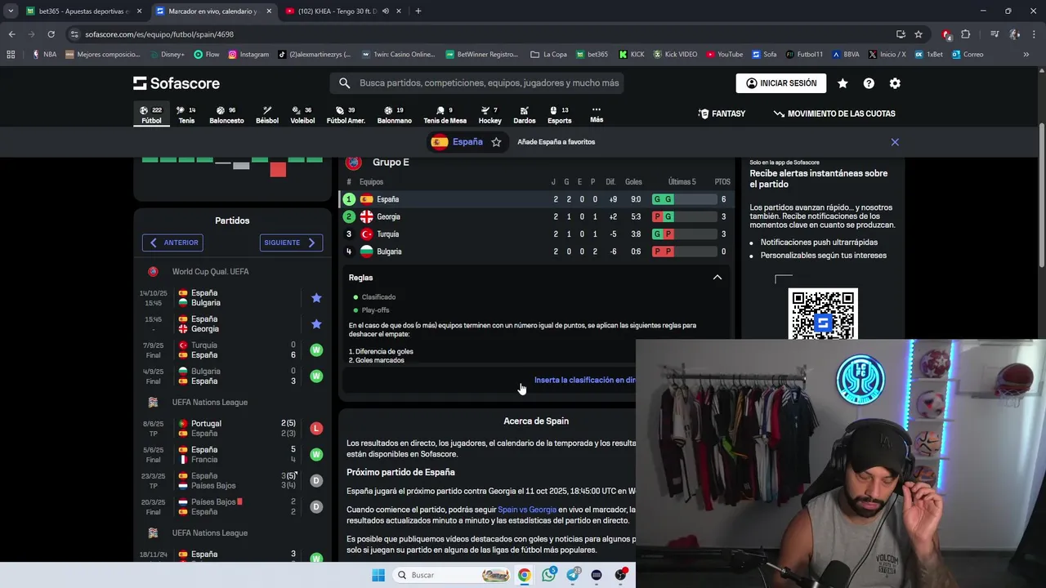
Task: Select España row in Grupo E table
Action: pyautogui.click(x=535, y=199)
